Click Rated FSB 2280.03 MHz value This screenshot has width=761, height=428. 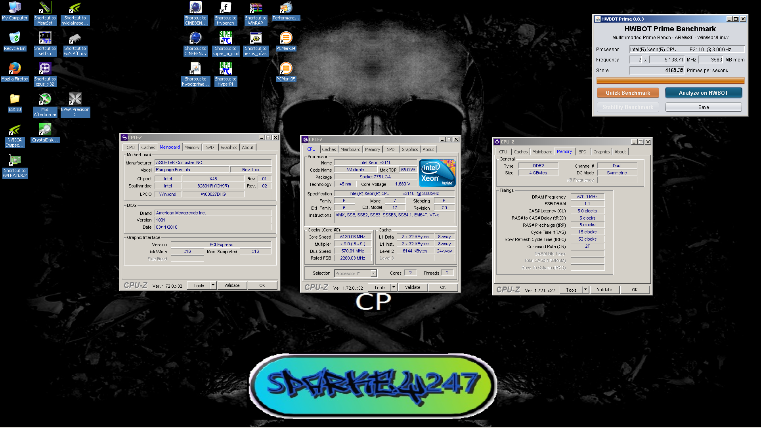pos(352,258)
